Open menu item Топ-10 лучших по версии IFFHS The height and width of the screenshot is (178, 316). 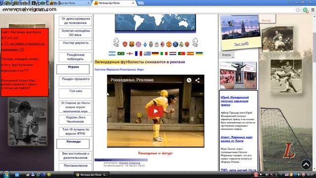76,132
